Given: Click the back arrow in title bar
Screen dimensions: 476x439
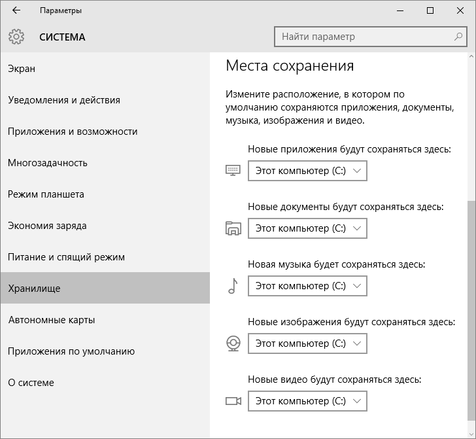Looking at the screenshot, I should tap(16, 10).
